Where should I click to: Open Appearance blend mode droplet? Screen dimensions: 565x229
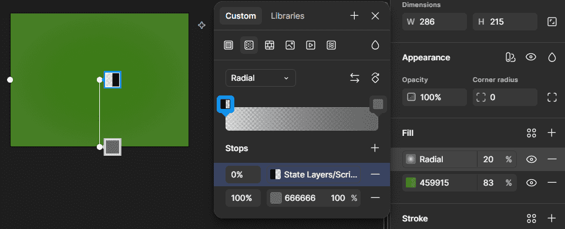(551, 57)
